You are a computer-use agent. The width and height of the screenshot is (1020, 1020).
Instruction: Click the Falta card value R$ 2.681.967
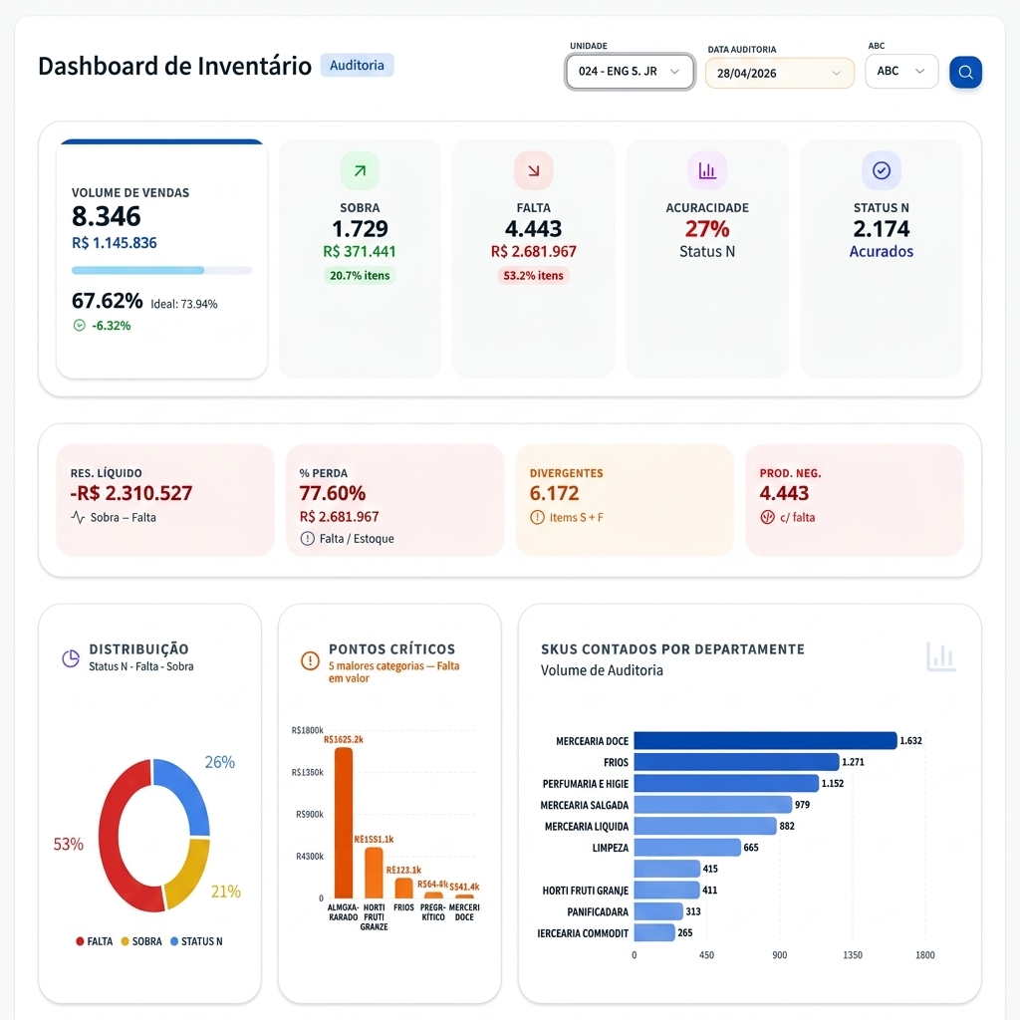(534, 252)
